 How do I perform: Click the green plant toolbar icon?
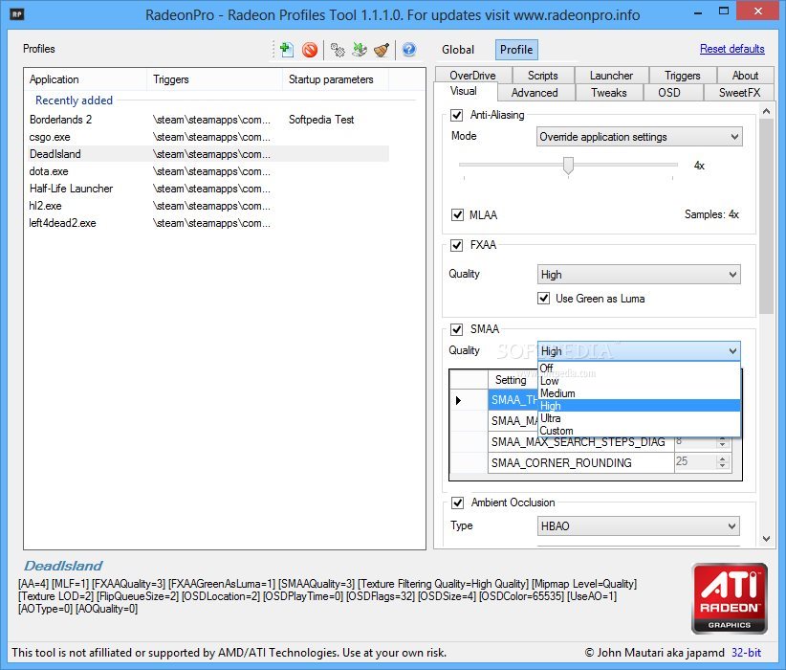(x=360, y=50)
